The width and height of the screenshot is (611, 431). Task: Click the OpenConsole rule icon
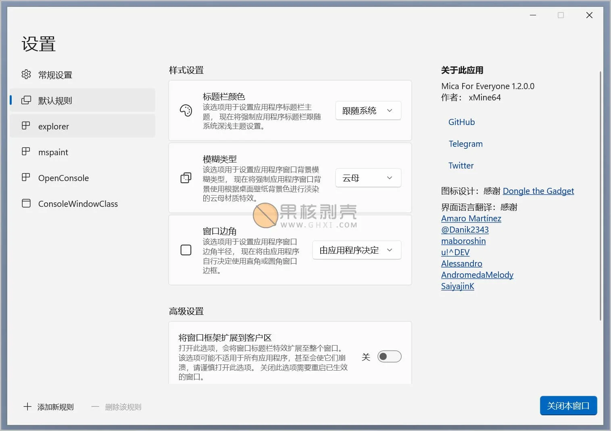click(x=26, y=177)
